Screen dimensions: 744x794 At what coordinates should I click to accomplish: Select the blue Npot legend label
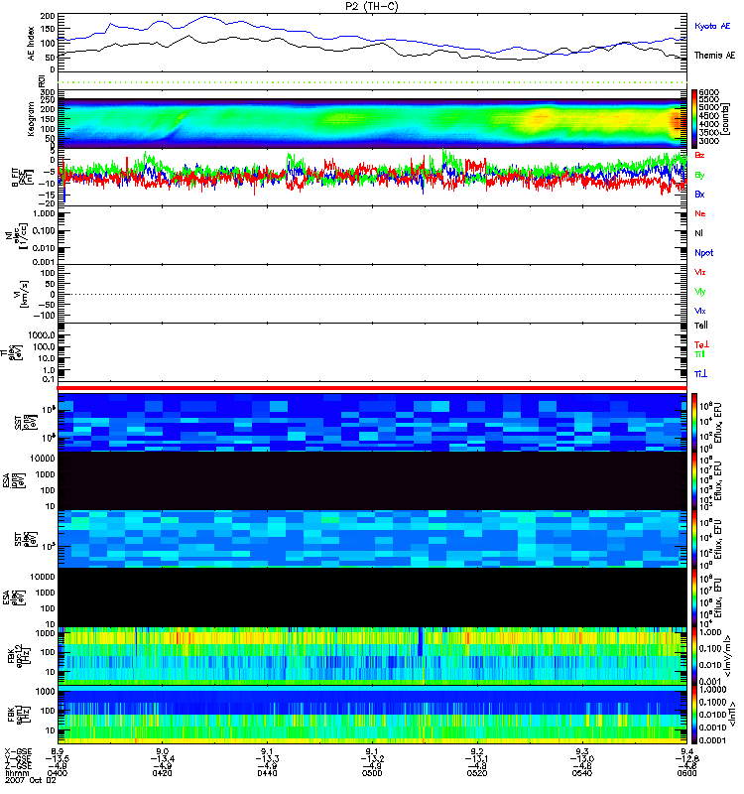pos(704,253)
